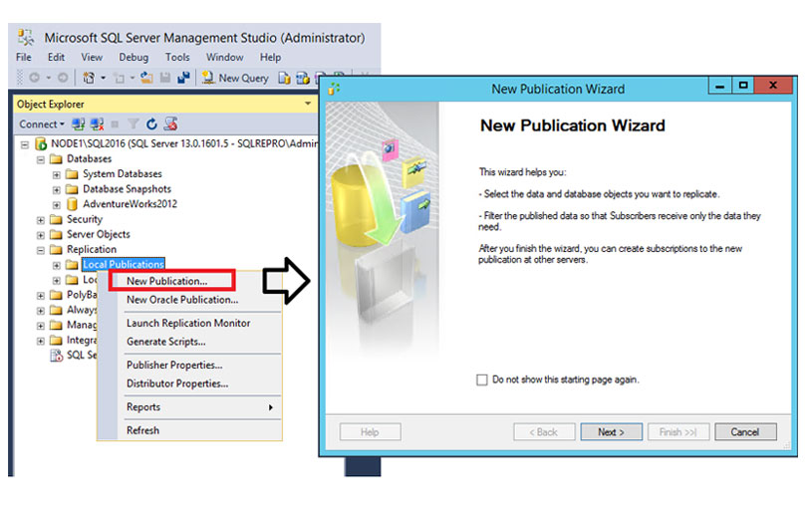812x506 pixels.
Task: Click the Finish button in wizard
Action: [677, 432]
